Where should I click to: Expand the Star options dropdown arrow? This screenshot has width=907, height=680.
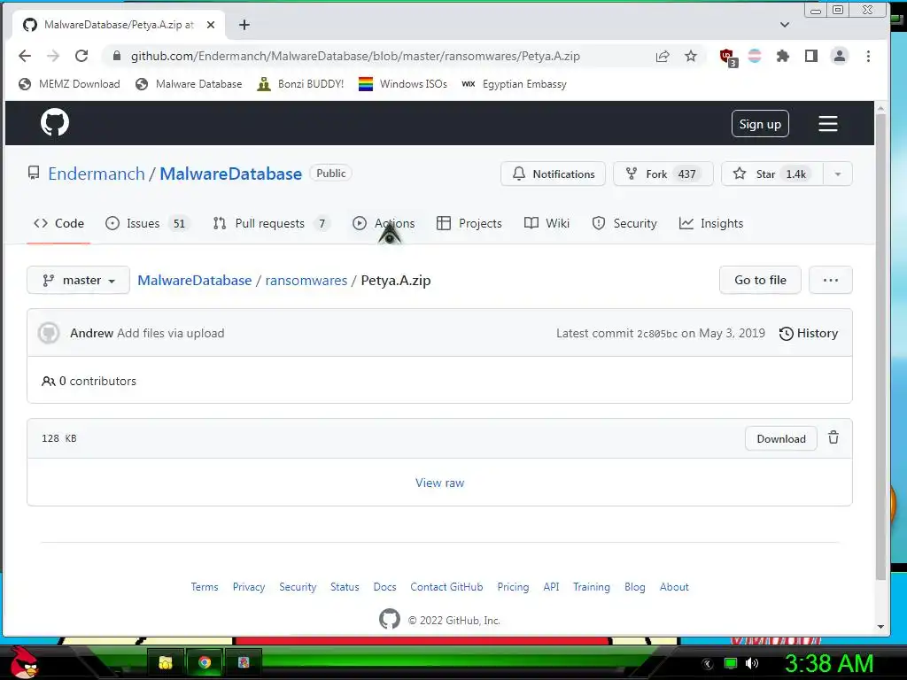tap(838, 174)
